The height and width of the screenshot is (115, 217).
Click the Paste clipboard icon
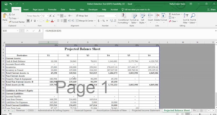click(5, 16)
